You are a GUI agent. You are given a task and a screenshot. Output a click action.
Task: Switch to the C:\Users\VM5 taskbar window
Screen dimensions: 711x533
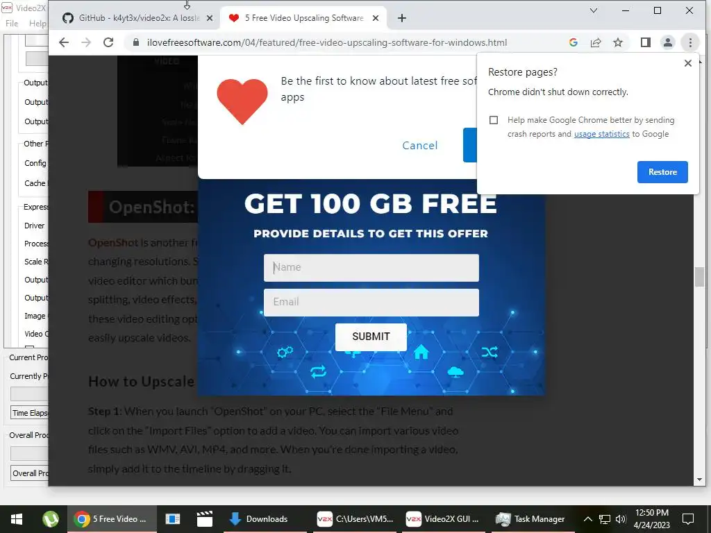click(x=355, y=519)
